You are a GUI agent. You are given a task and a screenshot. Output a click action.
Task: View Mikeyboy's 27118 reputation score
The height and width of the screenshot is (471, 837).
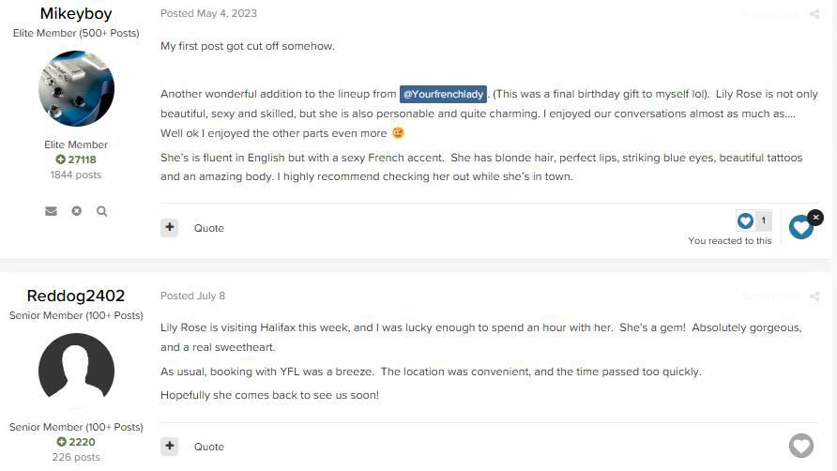point(76,160)
